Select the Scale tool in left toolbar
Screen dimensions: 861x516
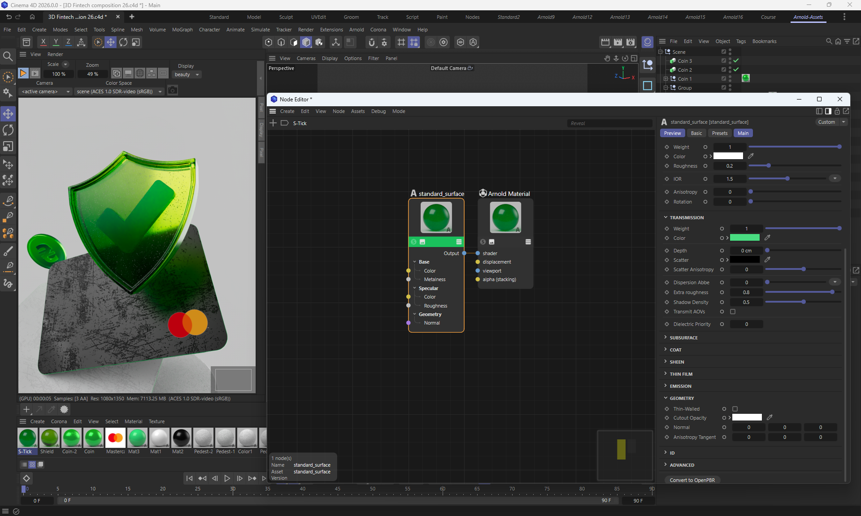point(8,147)
